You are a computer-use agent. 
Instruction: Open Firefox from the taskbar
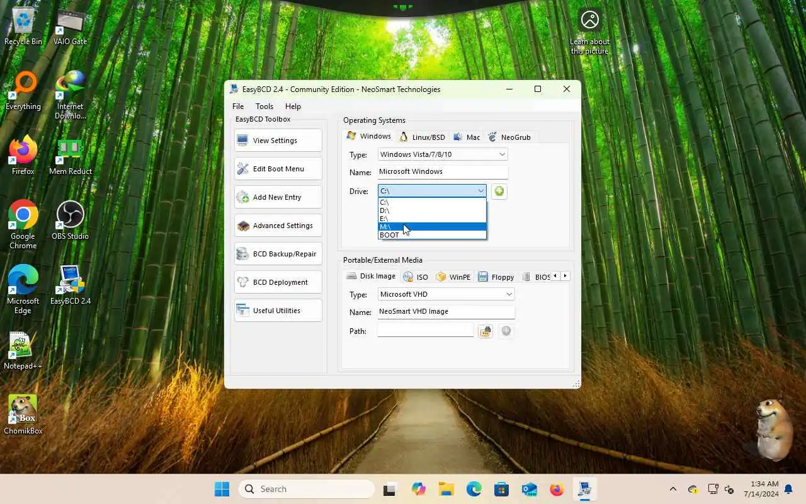click(x=557, y=489)
